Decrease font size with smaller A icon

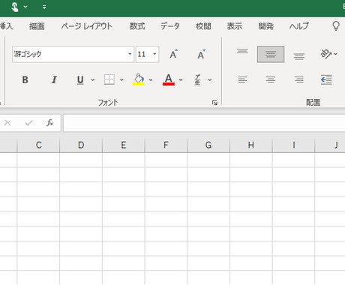point(201,54)
